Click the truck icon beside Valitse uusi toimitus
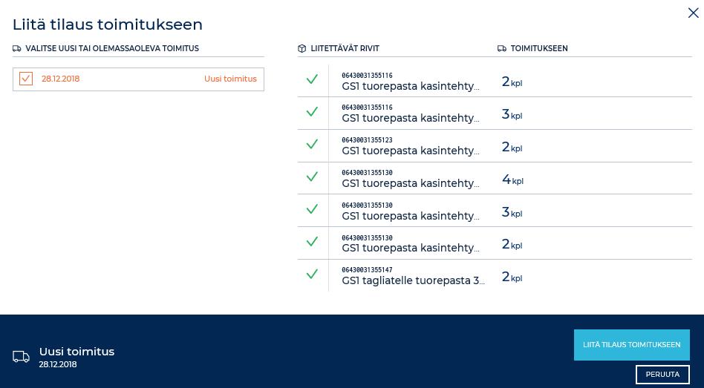704x388 pixels. (x=16, y=48)
